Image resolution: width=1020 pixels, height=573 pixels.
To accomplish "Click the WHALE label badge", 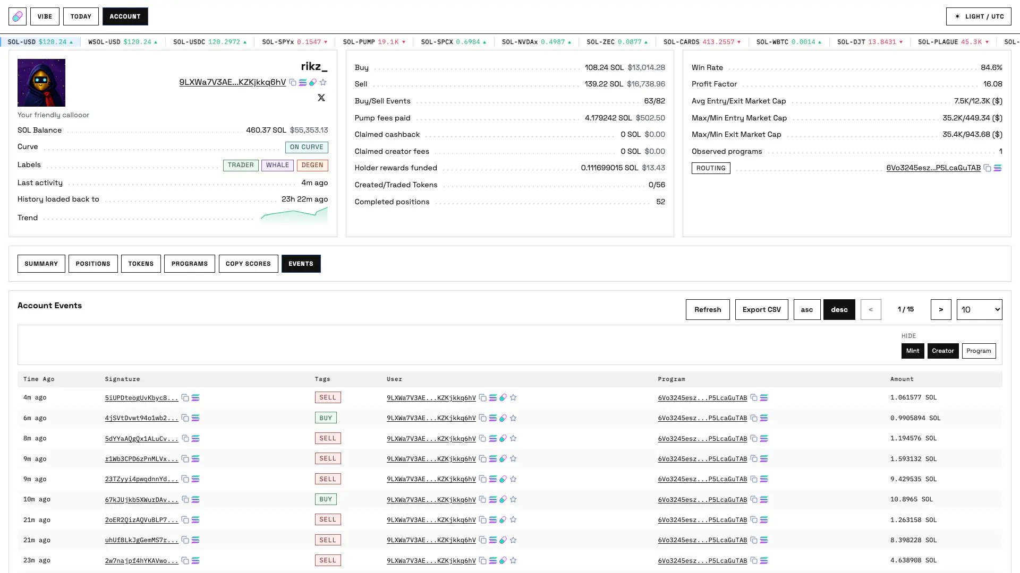I will coord(277,165).
